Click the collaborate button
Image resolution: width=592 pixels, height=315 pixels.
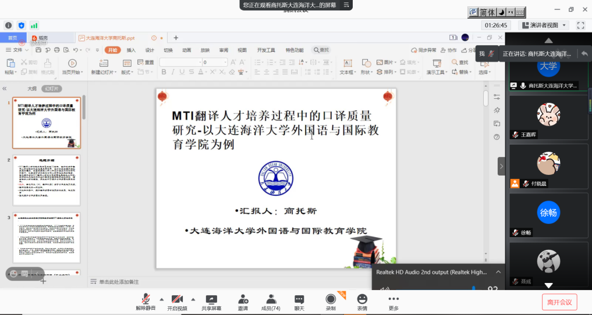point(449,50)
